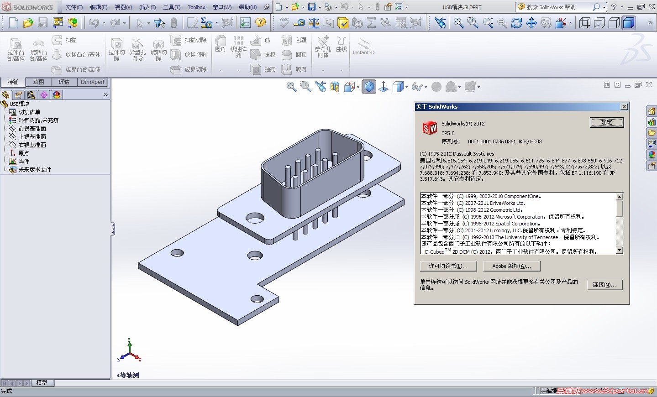
Task: Select the Rotate View tool
Action: pyautogui.click(x=516, y=23)
